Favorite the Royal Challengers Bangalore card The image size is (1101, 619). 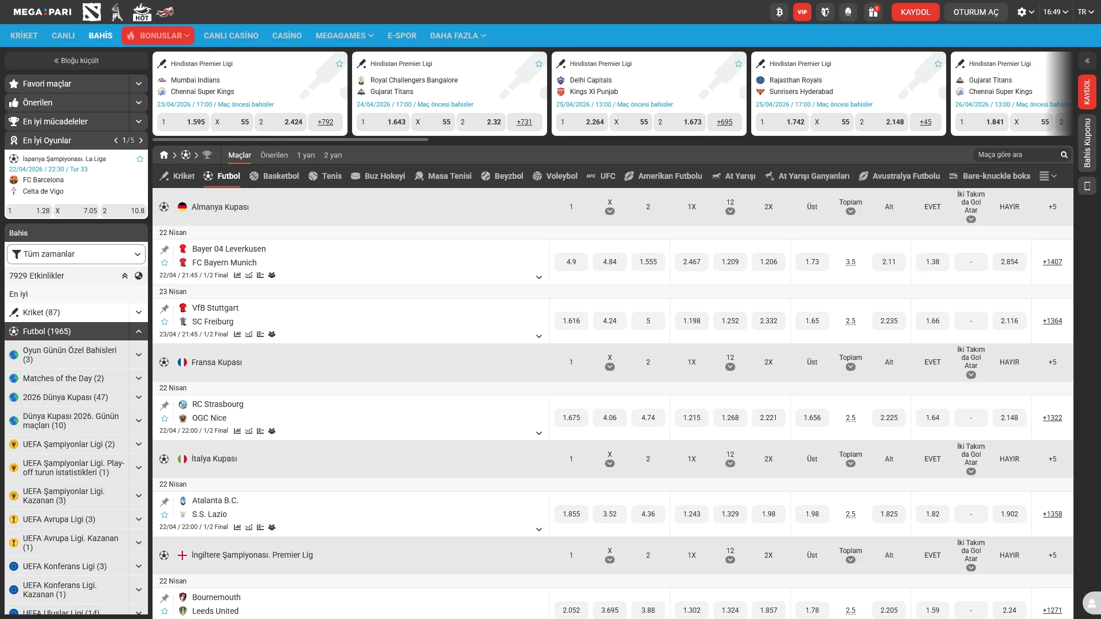point(539,64)
